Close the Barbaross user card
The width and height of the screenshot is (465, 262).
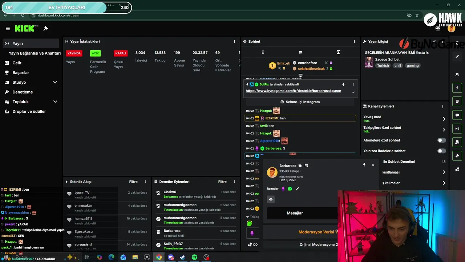coord(373,165)
